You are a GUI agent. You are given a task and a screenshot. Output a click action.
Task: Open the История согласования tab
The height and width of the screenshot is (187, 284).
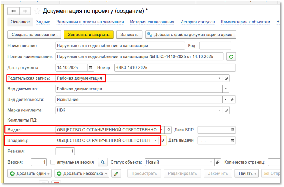point(152,22)
